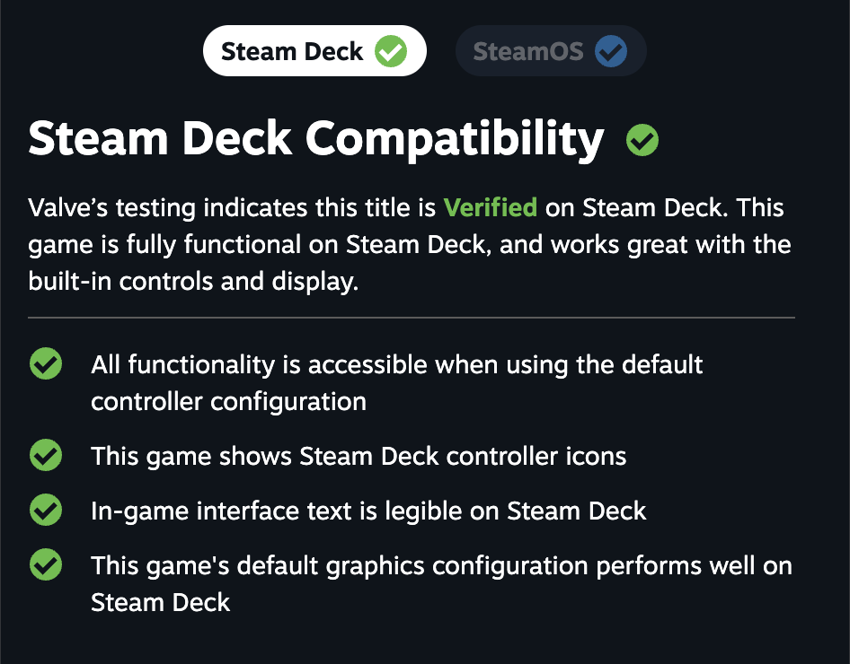Click check icon beside default graphics configuration result
The height and width of the screenshot is (664, 850).
(x=46, y=565)
